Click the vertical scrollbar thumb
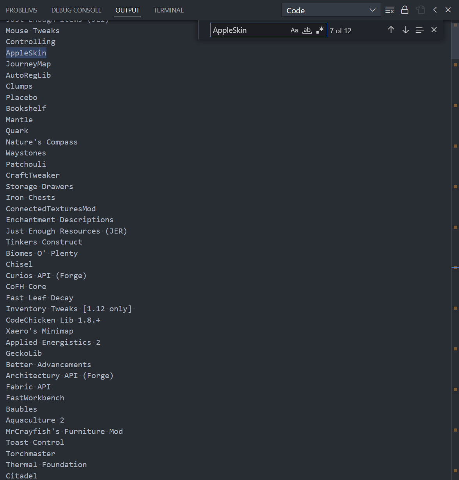This screenshot has height=480, width=459. tap(455, 39)
